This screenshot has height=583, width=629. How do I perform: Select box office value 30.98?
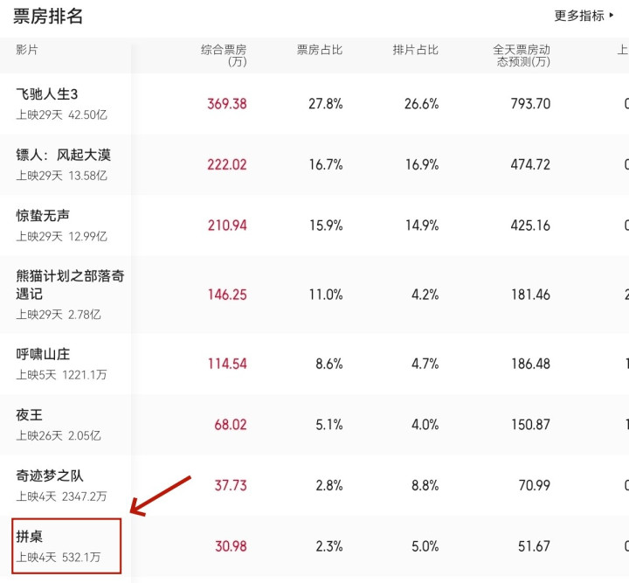click(231, 546)
